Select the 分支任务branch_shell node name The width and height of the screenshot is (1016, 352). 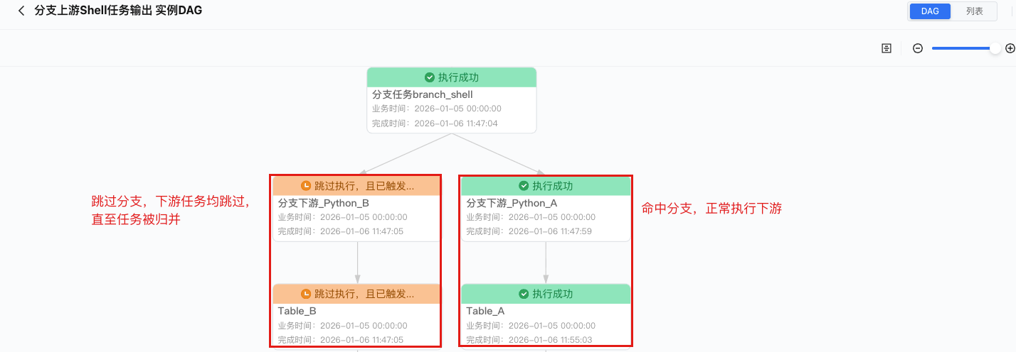[x=423, y=94]
